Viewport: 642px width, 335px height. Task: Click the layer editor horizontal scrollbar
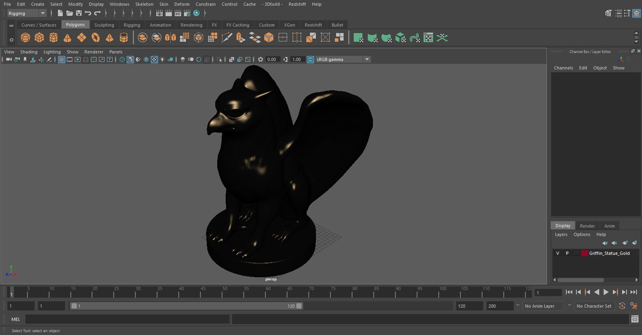(x=581, y=280)
